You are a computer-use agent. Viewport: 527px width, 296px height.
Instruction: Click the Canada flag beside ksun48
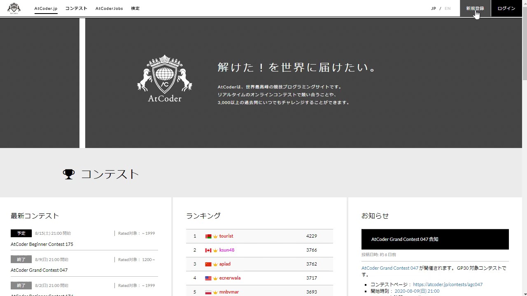(208, 250)
